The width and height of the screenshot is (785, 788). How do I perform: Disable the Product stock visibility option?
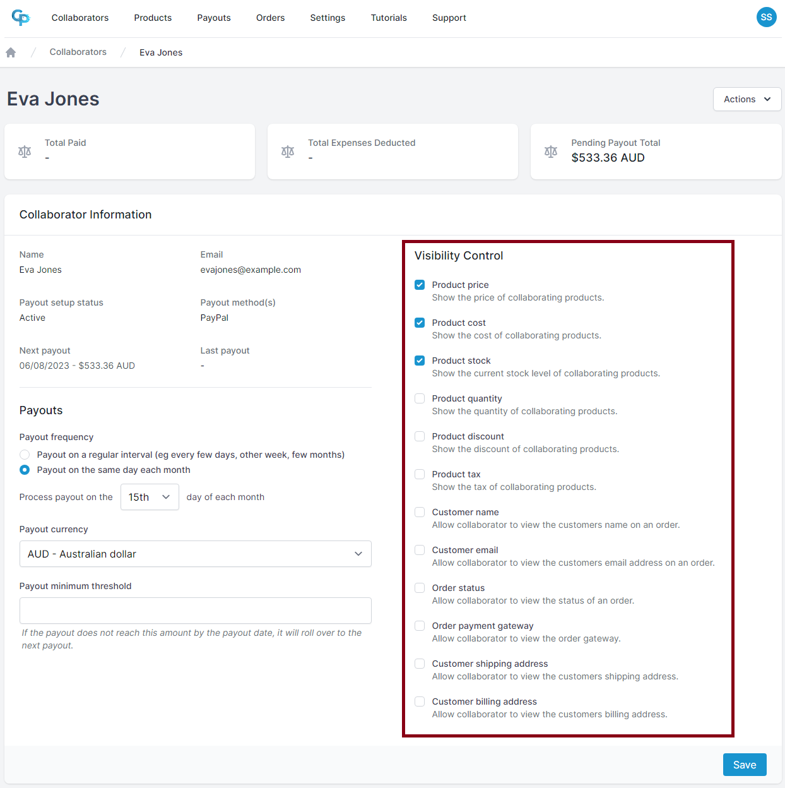[420, 361]
